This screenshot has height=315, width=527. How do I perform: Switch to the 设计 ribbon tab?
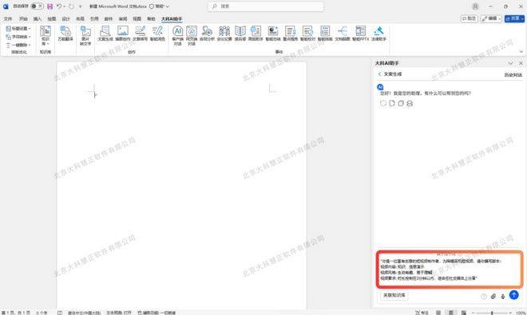(65, 19)
